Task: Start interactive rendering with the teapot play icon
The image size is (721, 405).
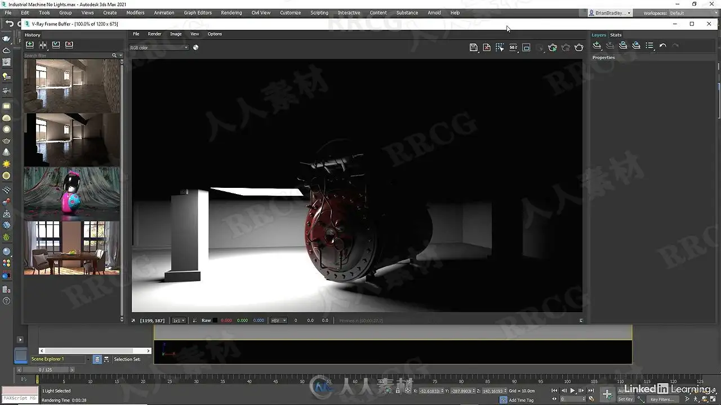Action: [x=553, y=48]
